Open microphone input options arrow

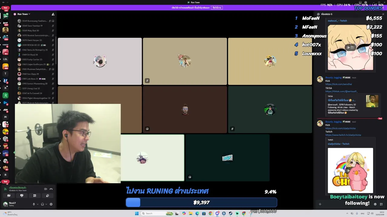coord(37,204)
